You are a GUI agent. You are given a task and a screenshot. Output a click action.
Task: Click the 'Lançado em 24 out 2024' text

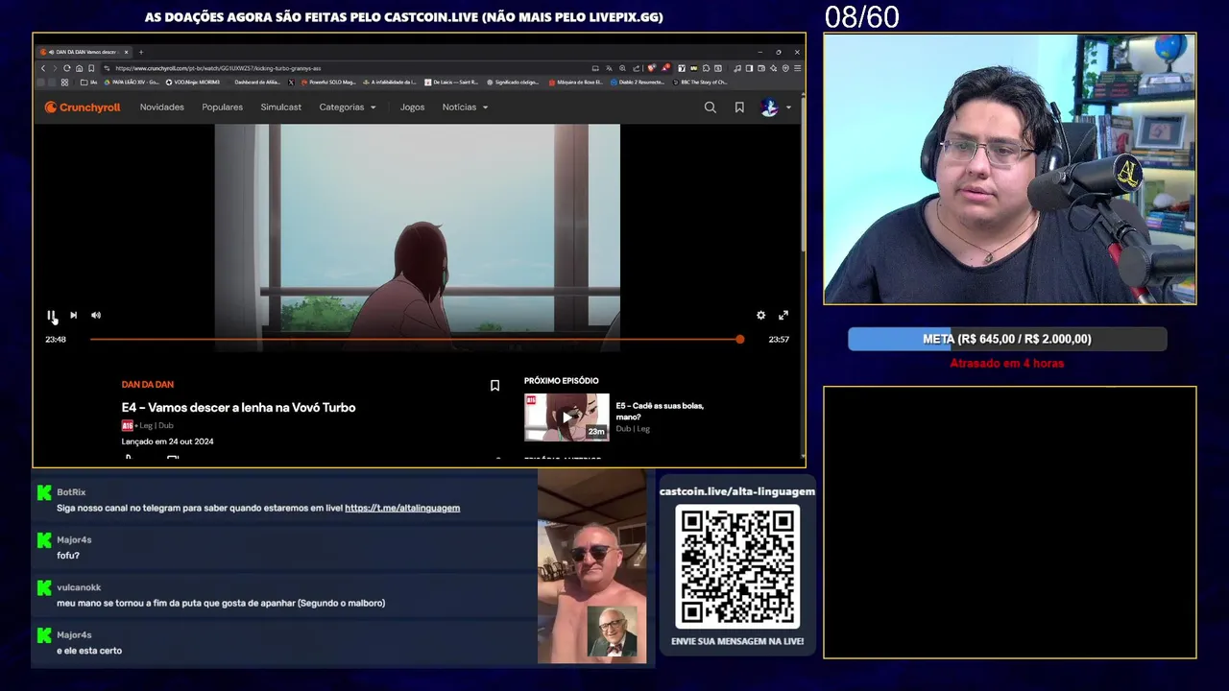(x=167, y=441)
